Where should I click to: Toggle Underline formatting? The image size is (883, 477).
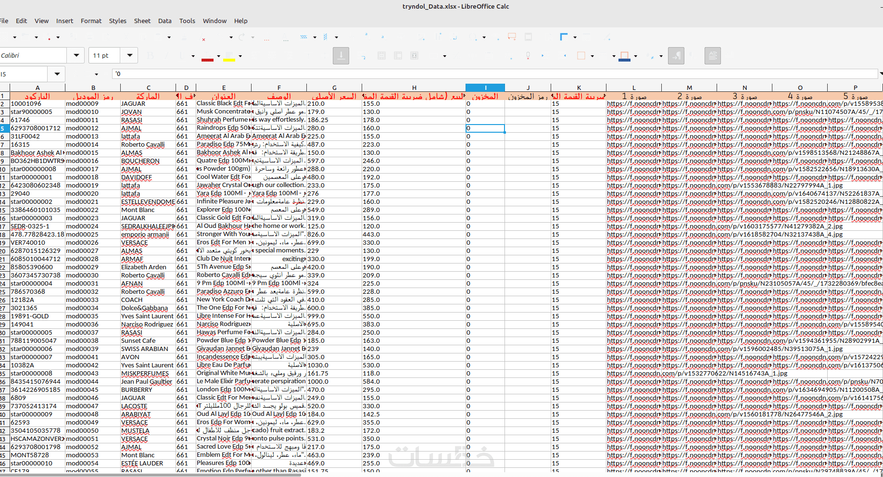coord(183,56)
